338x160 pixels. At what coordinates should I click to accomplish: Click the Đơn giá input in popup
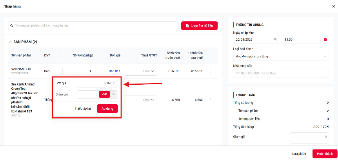tap(97, 83)
